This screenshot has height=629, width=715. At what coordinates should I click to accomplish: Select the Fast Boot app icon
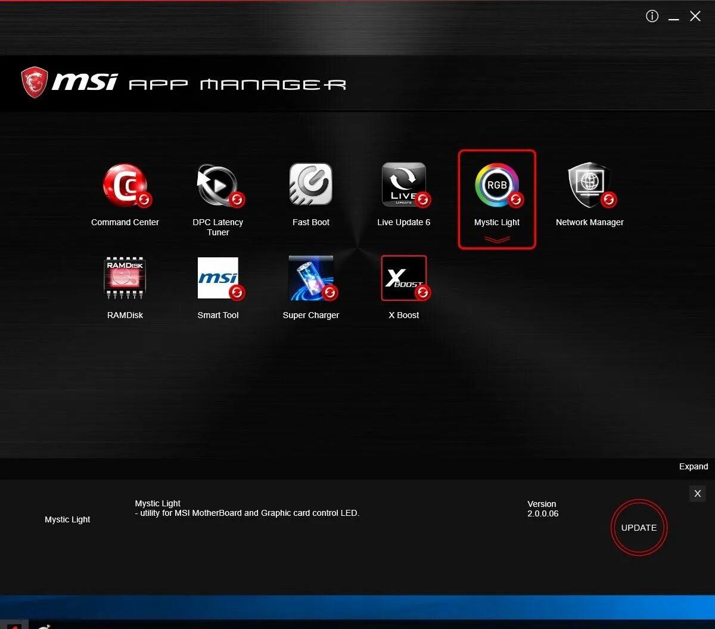tap(311, 185)
